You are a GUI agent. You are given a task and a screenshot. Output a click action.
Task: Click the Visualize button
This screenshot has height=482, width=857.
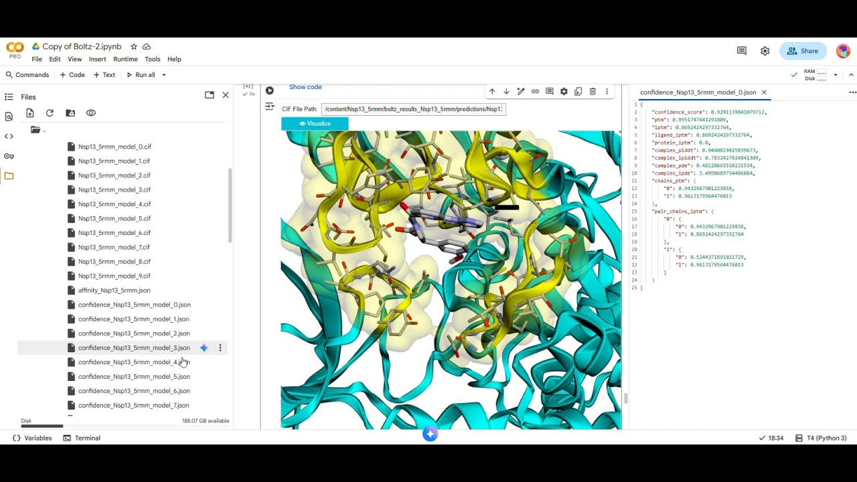pyautogui.click(x=315, y=123)
